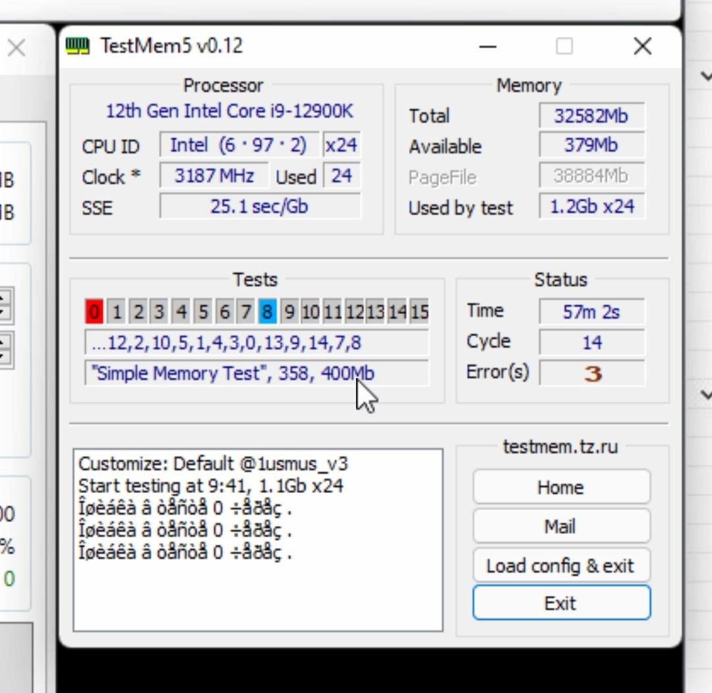Click the x24 thread count field
712x693 pixels.
[341, 145]
